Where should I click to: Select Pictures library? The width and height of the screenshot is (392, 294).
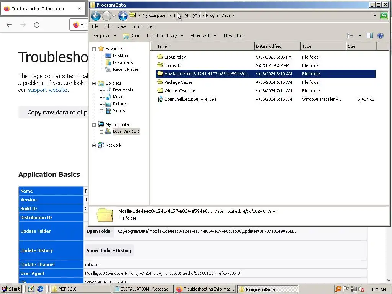coord(120,104)
